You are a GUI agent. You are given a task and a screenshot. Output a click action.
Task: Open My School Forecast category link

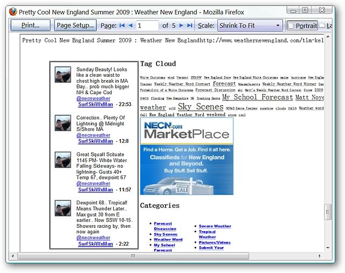click(x=164, y=248)
